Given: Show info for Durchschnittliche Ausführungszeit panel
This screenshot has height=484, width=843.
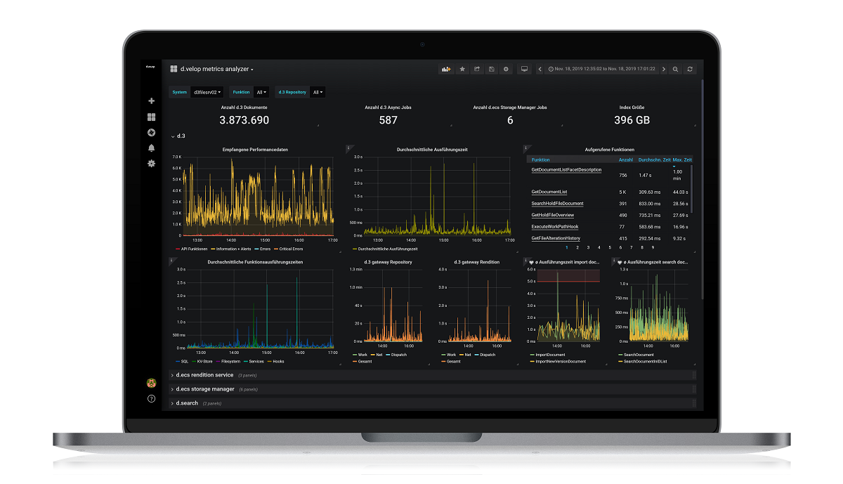Looking at the screenshot, I should click(348, 148).
